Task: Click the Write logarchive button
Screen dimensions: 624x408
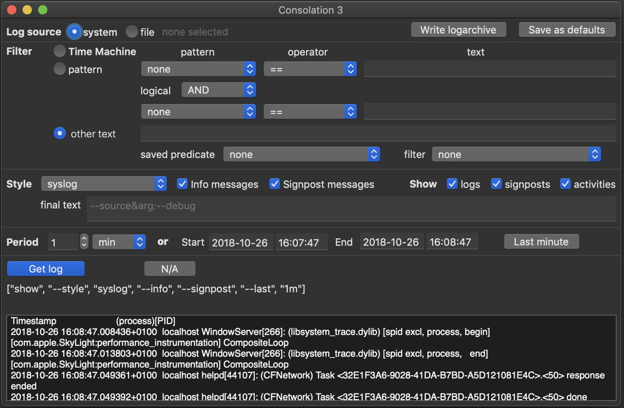Action: tap(458, 30)
